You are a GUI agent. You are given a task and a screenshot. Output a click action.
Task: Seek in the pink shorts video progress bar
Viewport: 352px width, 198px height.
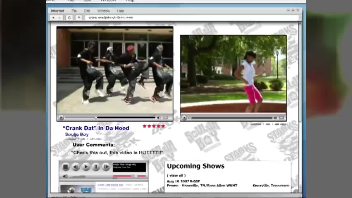point(231,118)
